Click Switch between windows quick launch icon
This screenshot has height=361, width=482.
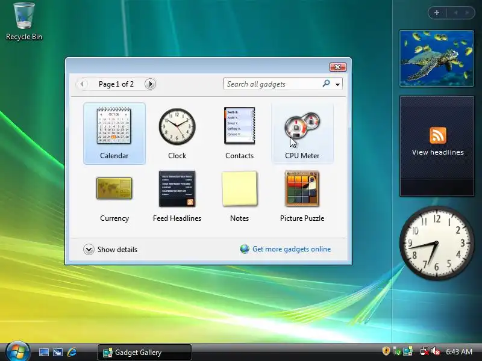pyautogui.click(x=58, y=352)
